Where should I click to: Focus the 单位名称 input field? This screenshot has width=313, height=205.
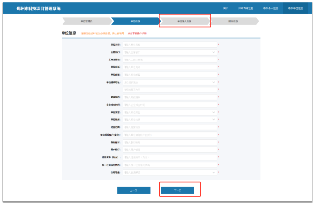tap(169, 44)
